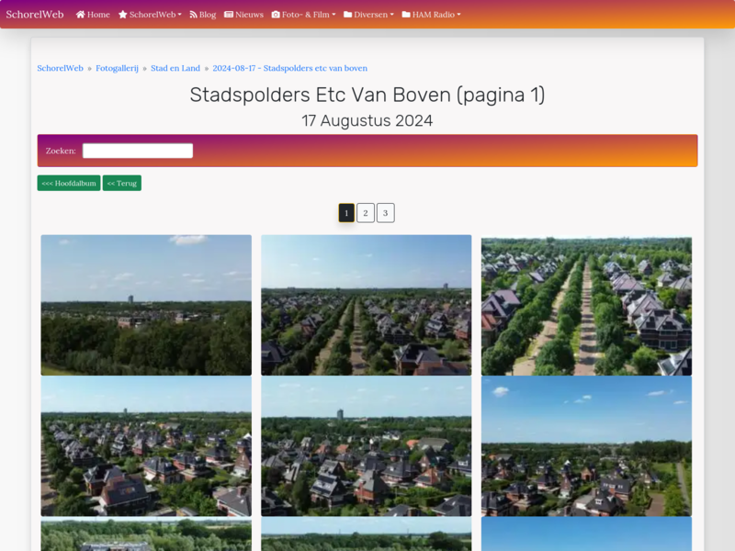Click the <<< Hoofdalbum button
735x551 pixels.
(x=69, y=183)
